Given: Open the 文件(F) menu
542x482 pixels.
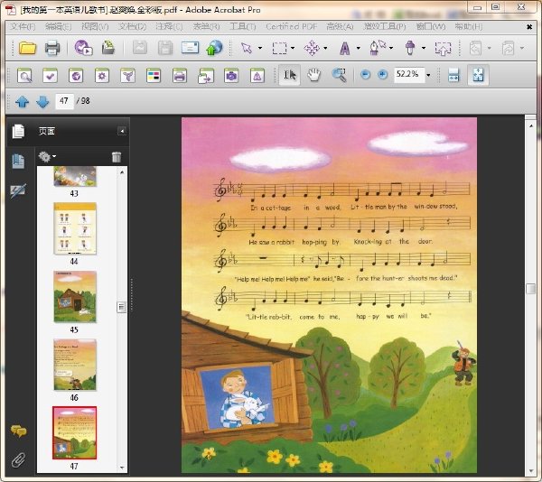Looking at the screenshot, I should [x=23, y=26].
